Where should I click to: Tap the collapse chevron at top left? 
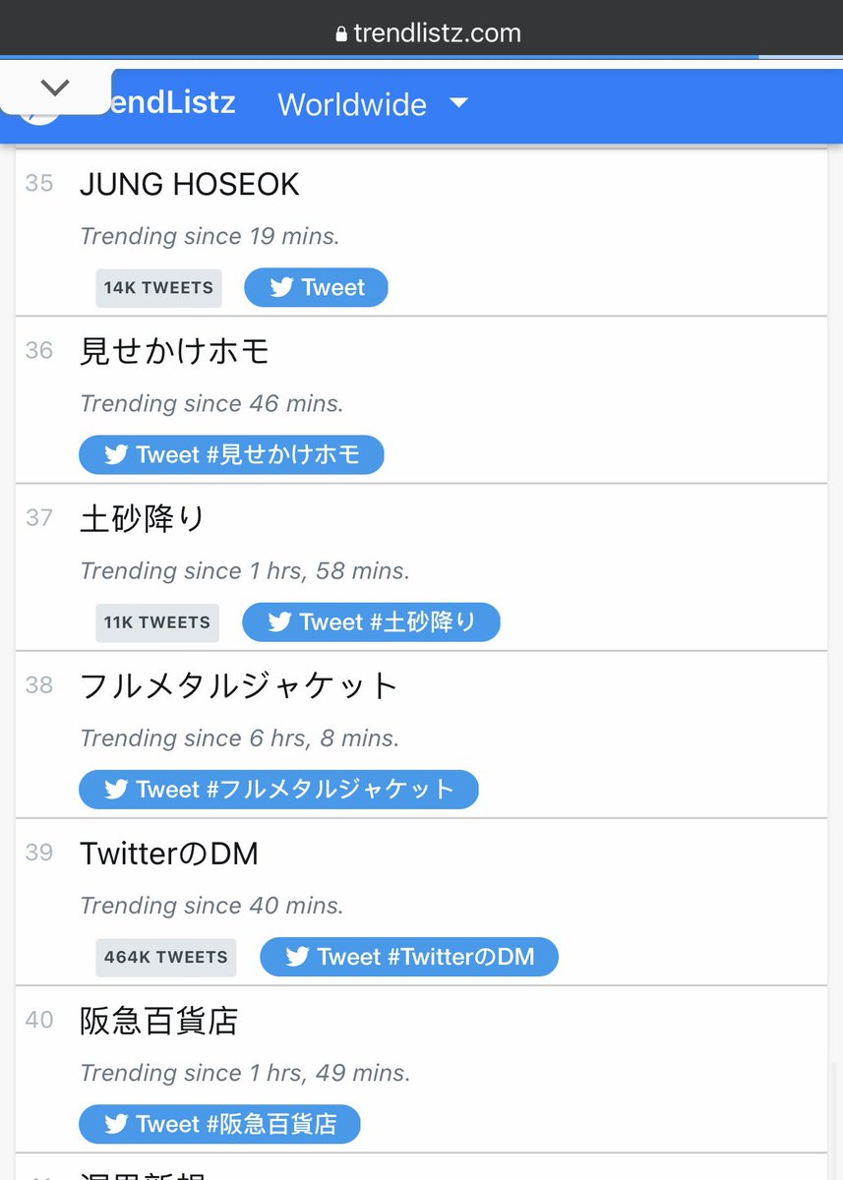55,88
